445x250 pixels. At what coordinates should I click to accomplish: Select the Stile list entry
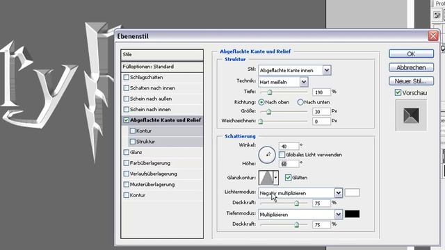point(162,54)
